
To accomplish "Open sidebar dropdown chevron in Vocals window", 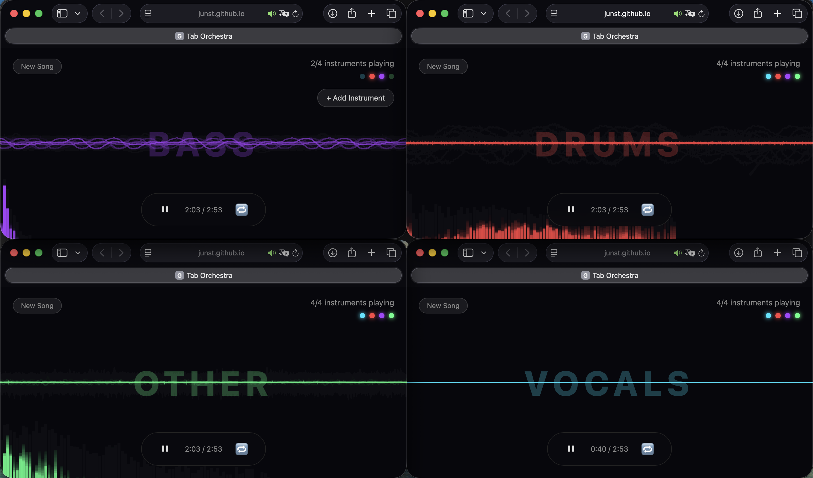I will 484,253.
